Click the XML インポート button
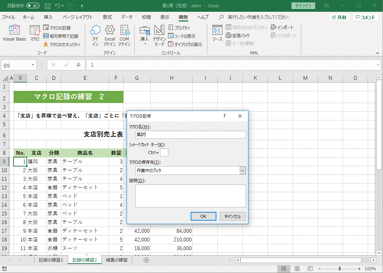 coord(282,27)
